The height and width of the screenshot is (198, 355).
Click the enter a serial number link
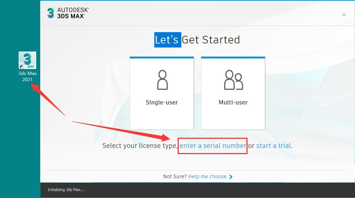213,145
